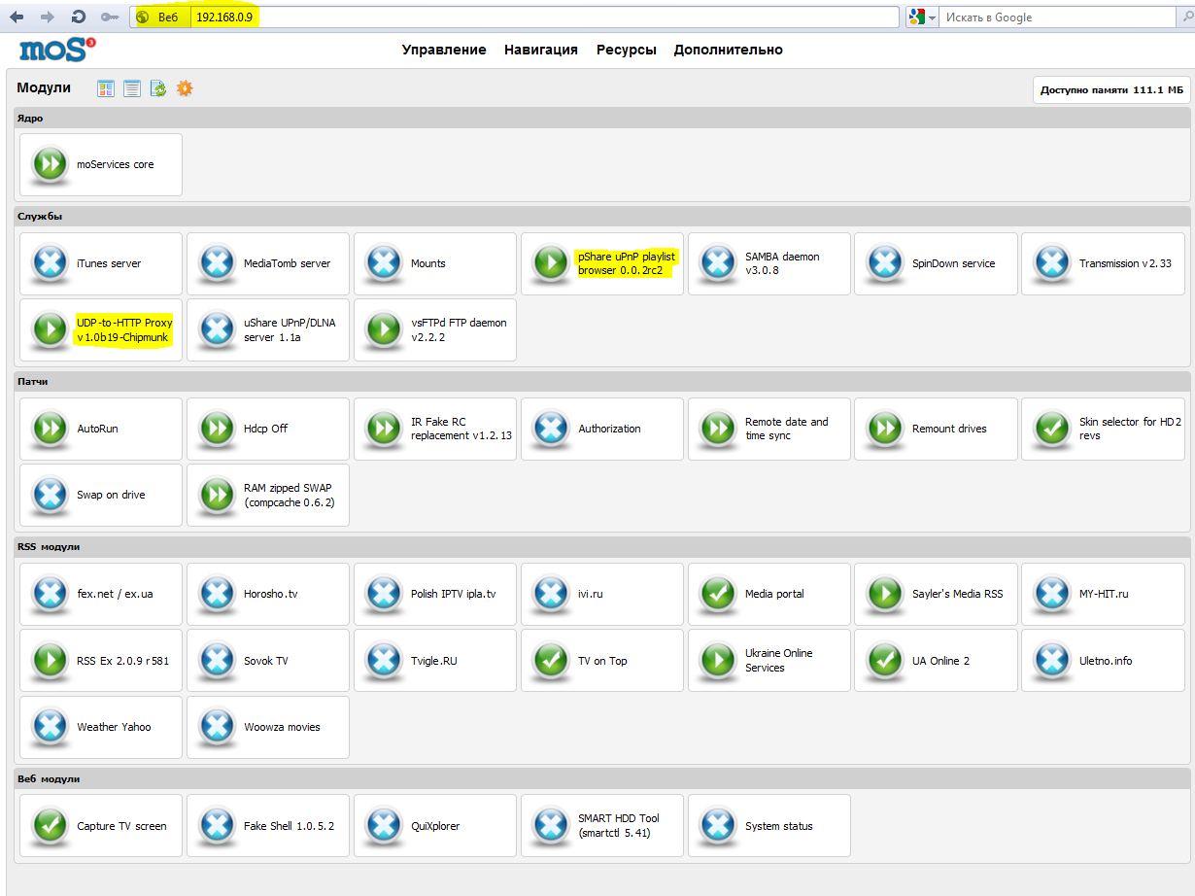Click the Authorization patch icon
The width and height of the screenshot is (1195, 896).
click(551, 429)
